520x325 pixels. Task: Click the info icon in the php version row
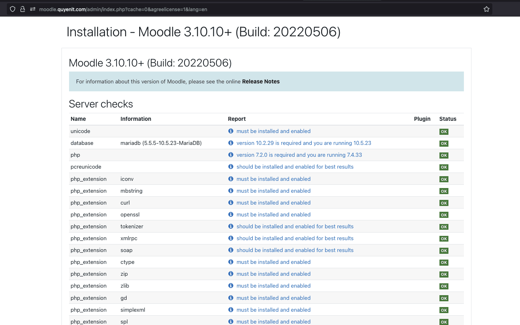[x=231, y=155]
